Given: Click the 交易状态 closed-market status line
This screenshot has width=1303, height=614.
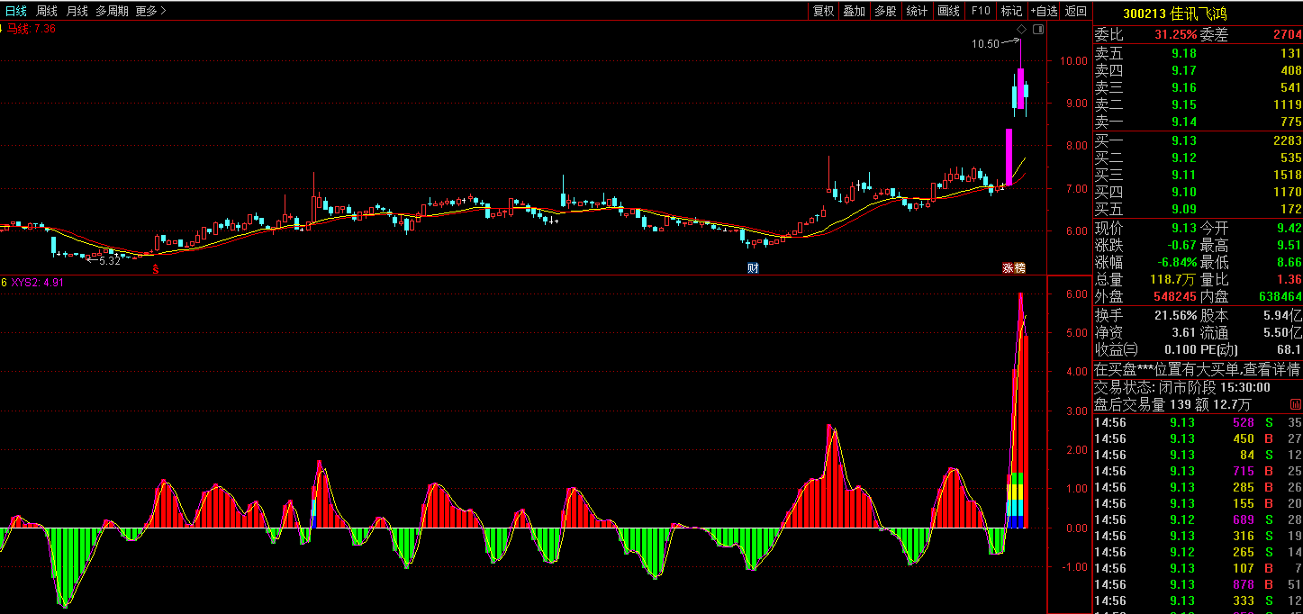Looking at the screenshot, I should 1182,388.
